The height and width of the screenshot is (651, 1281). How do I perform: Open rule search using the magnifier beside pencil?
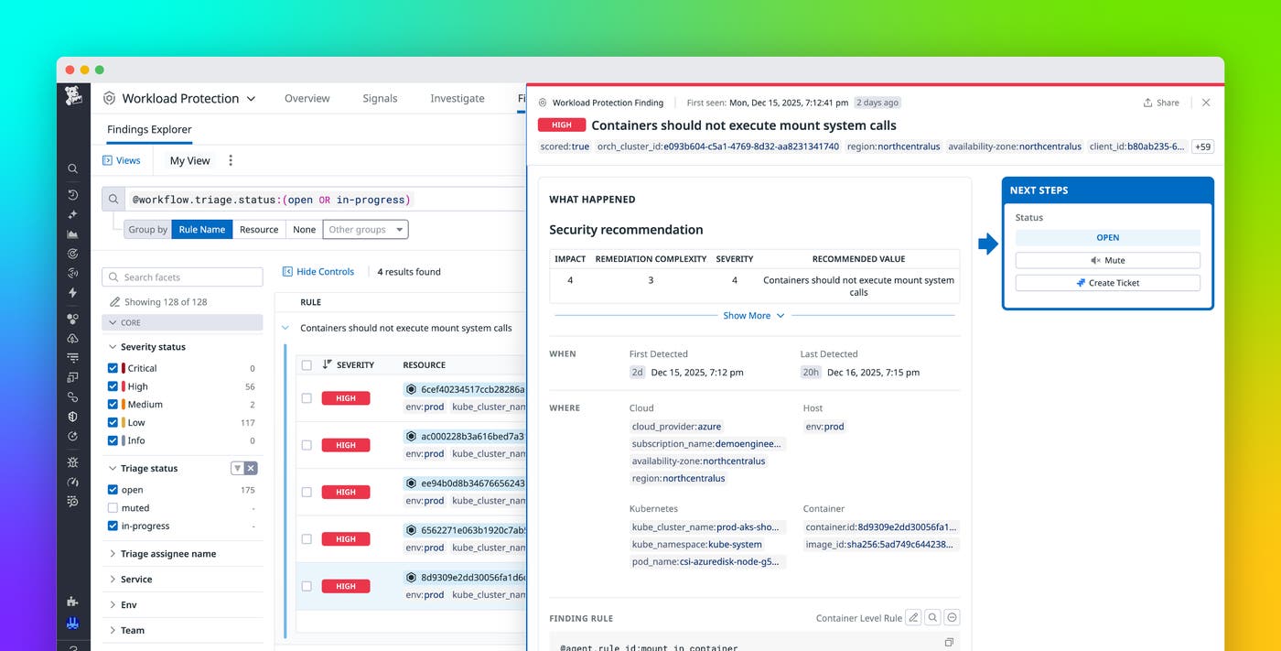931,617
